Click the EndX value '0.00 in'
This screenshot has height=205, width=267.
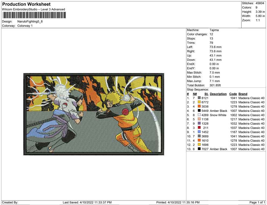coord(214,64)
